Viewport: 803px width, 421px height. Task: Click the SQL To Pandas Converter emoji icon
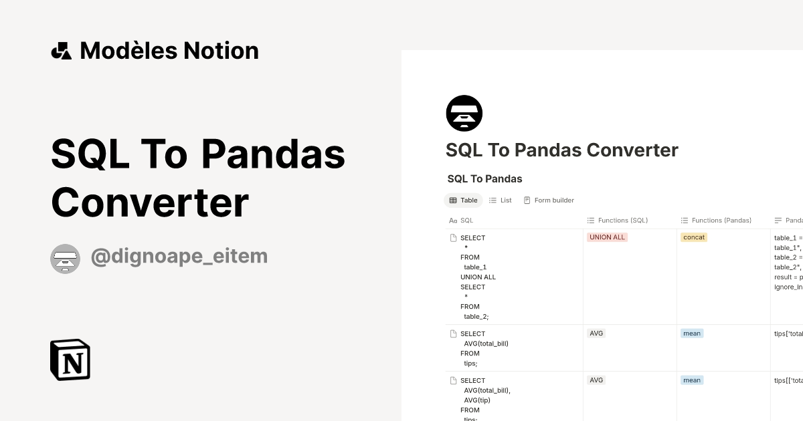pos(464,113)
